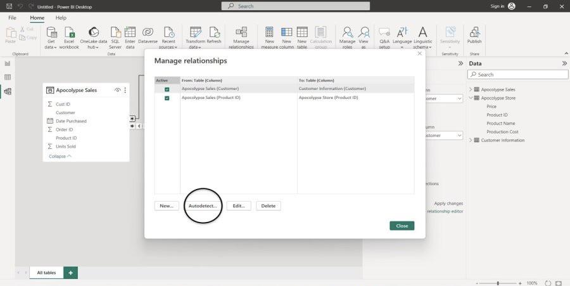
Task: Expand the Apocolypse Sales table in Data pane
Action: (471, 89)
